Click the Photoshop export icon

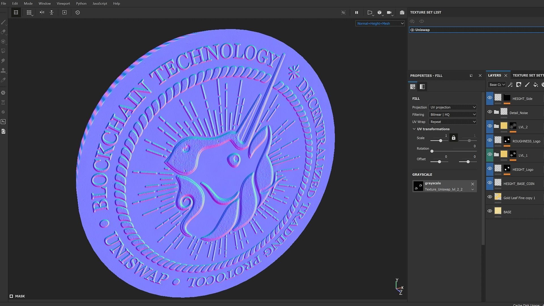click(x=3, y=122)
